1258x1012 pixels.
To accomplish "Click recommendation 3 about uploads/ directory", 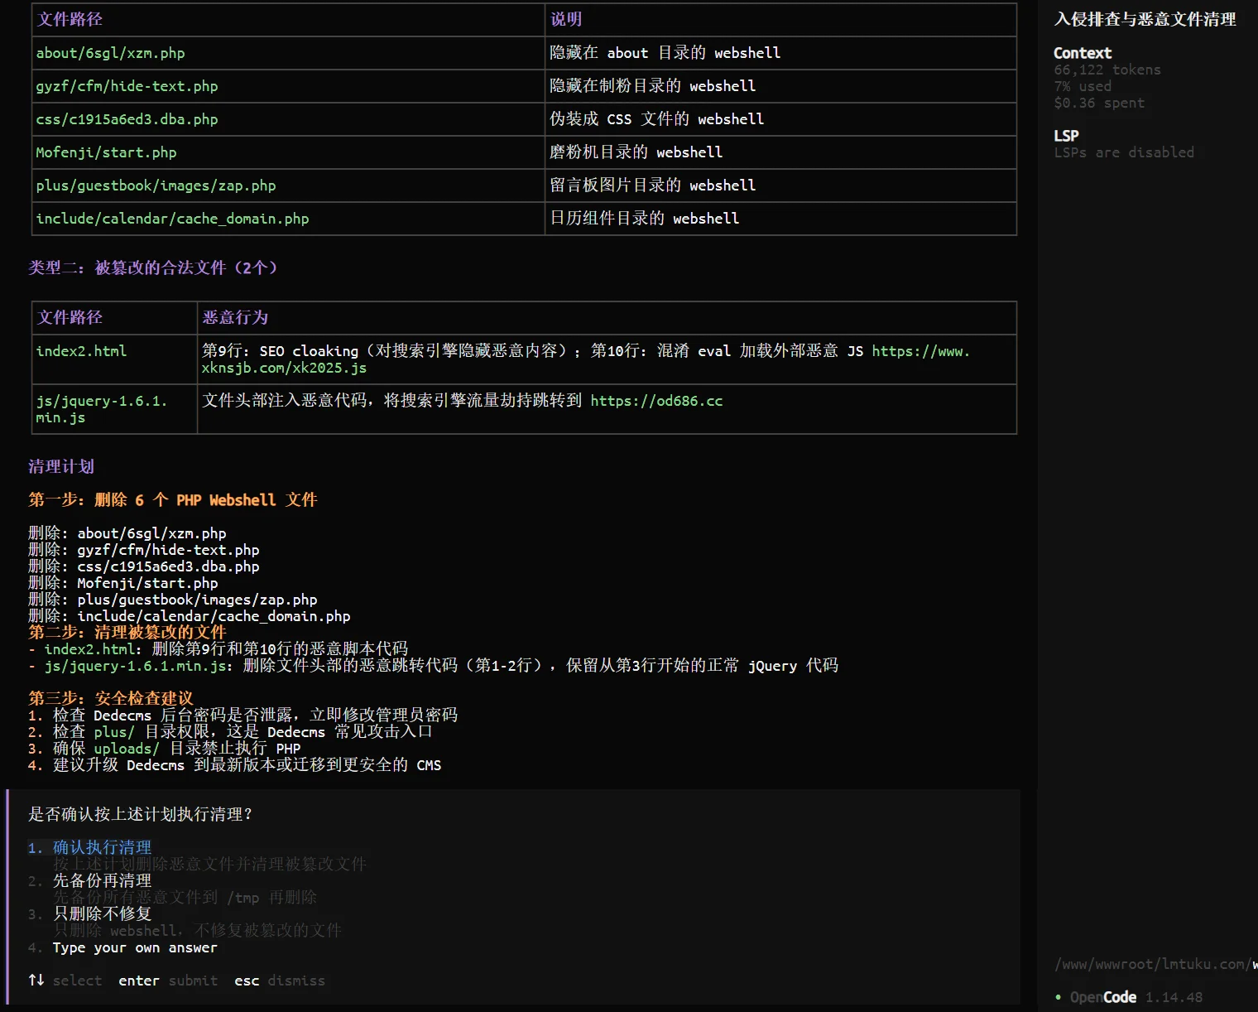I will (164, 748).
